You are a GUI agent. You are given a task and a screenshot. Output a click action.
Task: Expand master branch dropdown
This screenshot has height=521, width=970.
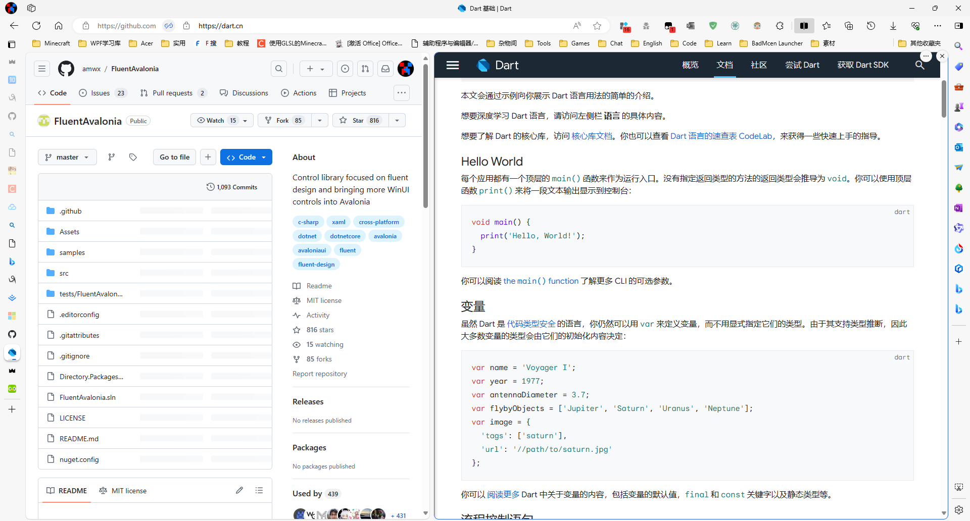[67, 157]
